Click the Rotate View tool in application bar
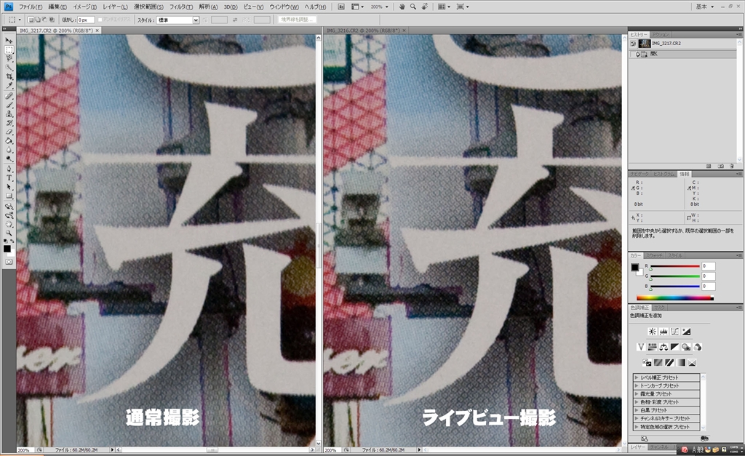745x456 pixels. tap(425, 7)
